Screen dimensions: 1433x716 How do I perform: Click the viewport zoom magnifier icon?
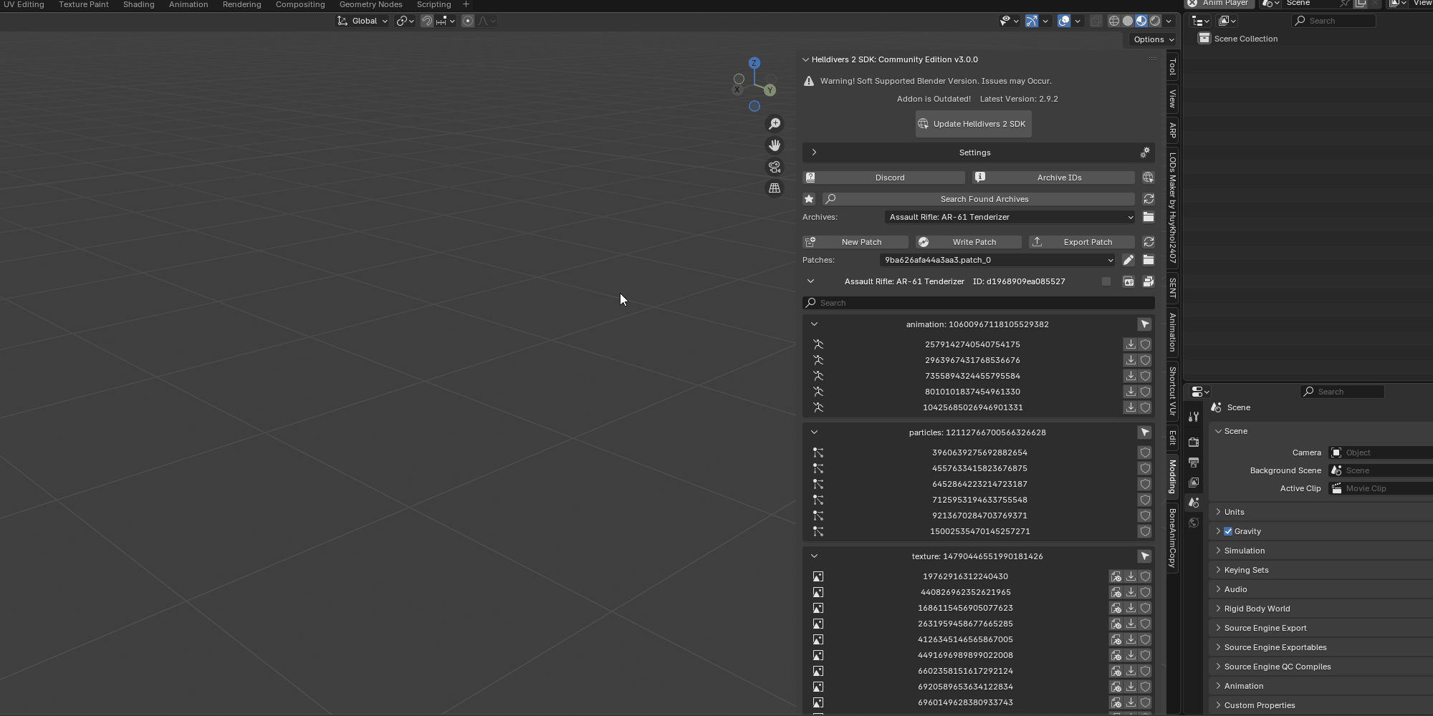[775, 124]
